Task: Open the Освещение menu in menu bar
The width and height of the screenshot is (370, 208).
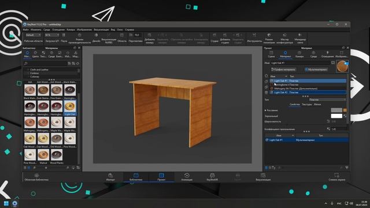Action: [58, 29]
